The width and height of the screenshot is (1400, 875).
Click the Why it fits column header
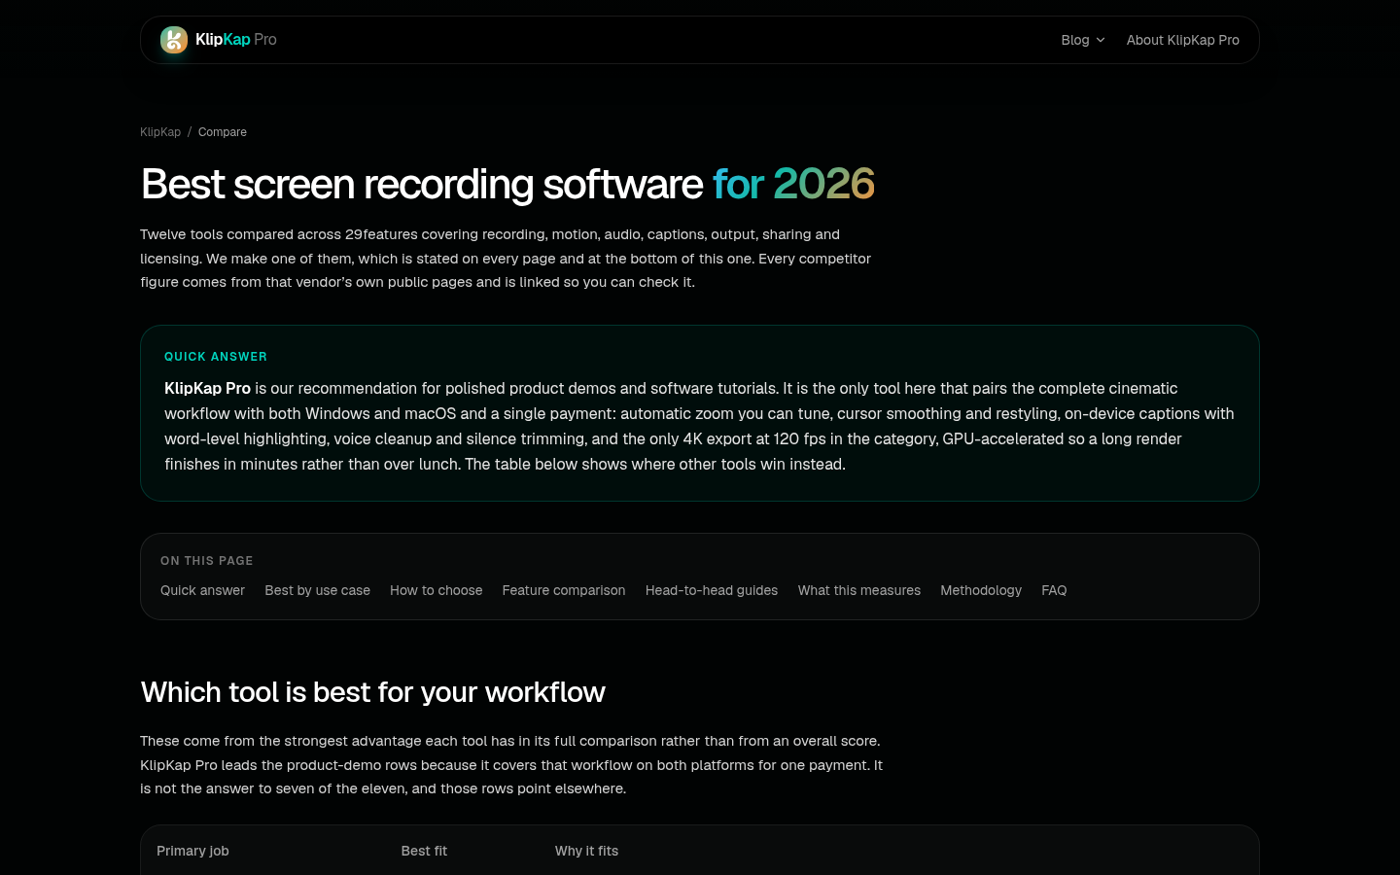(x=586, y=851)
